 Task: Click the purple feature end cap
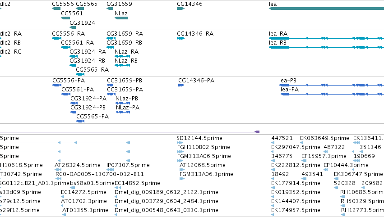[x=257, y=132]
